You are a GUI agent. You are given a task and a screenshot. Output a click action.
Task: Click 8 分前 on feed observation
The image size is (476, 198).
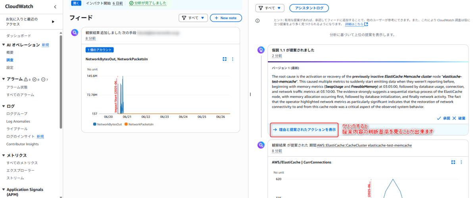(90, 39)
